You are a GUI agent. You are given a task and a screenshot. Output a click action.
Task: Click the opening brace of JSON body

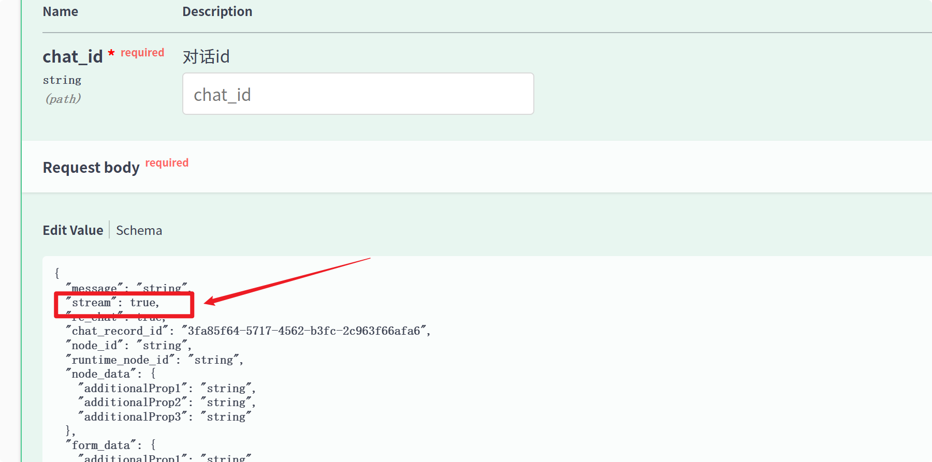tap(57, 273)
